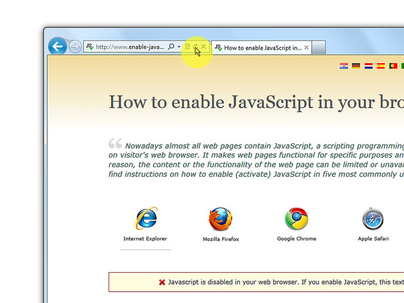Click the red X in the JavaScript warning
404x303 pixels.
click(162, 282)
